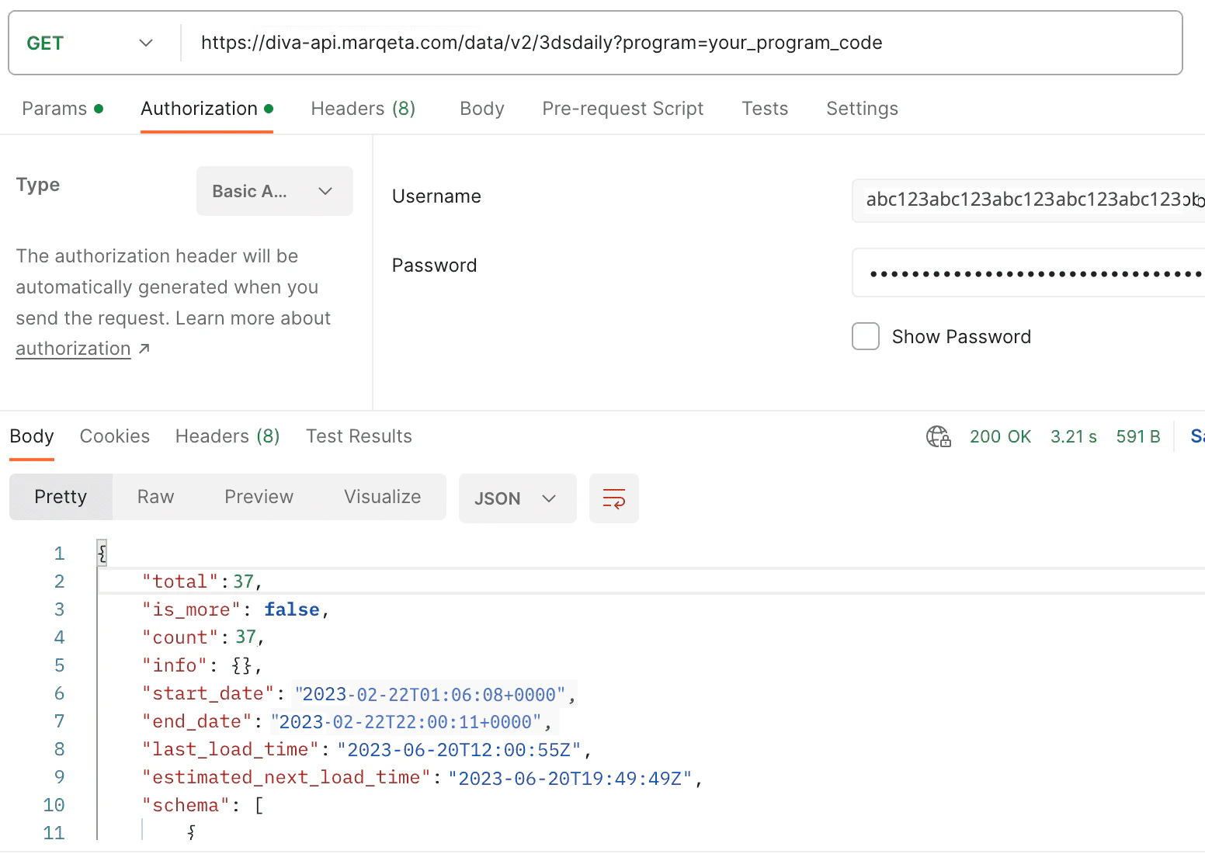This screenshot has height=854, width=1205.
Task: Switch to Visualize response view
Action: tap(382, 497)
